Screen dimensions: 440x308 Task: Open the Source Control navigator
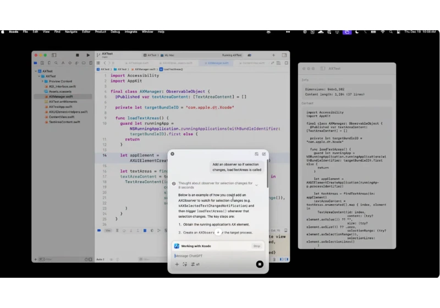click(x=42, y=63)
